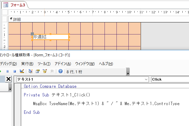The image size is (189, 126).
Task: Click the code window margin indicator bar
Action: coord(18,105)
